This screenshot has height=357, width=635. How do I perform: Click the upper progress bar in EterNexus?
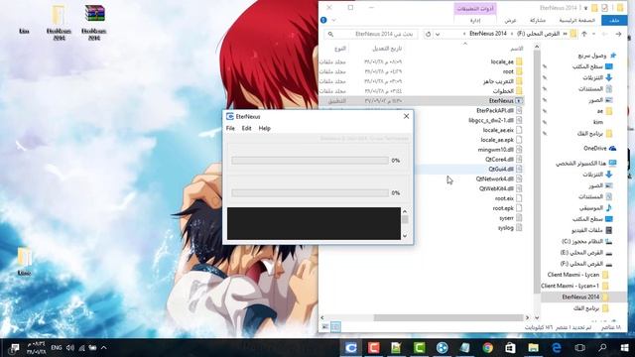[310, 161]
